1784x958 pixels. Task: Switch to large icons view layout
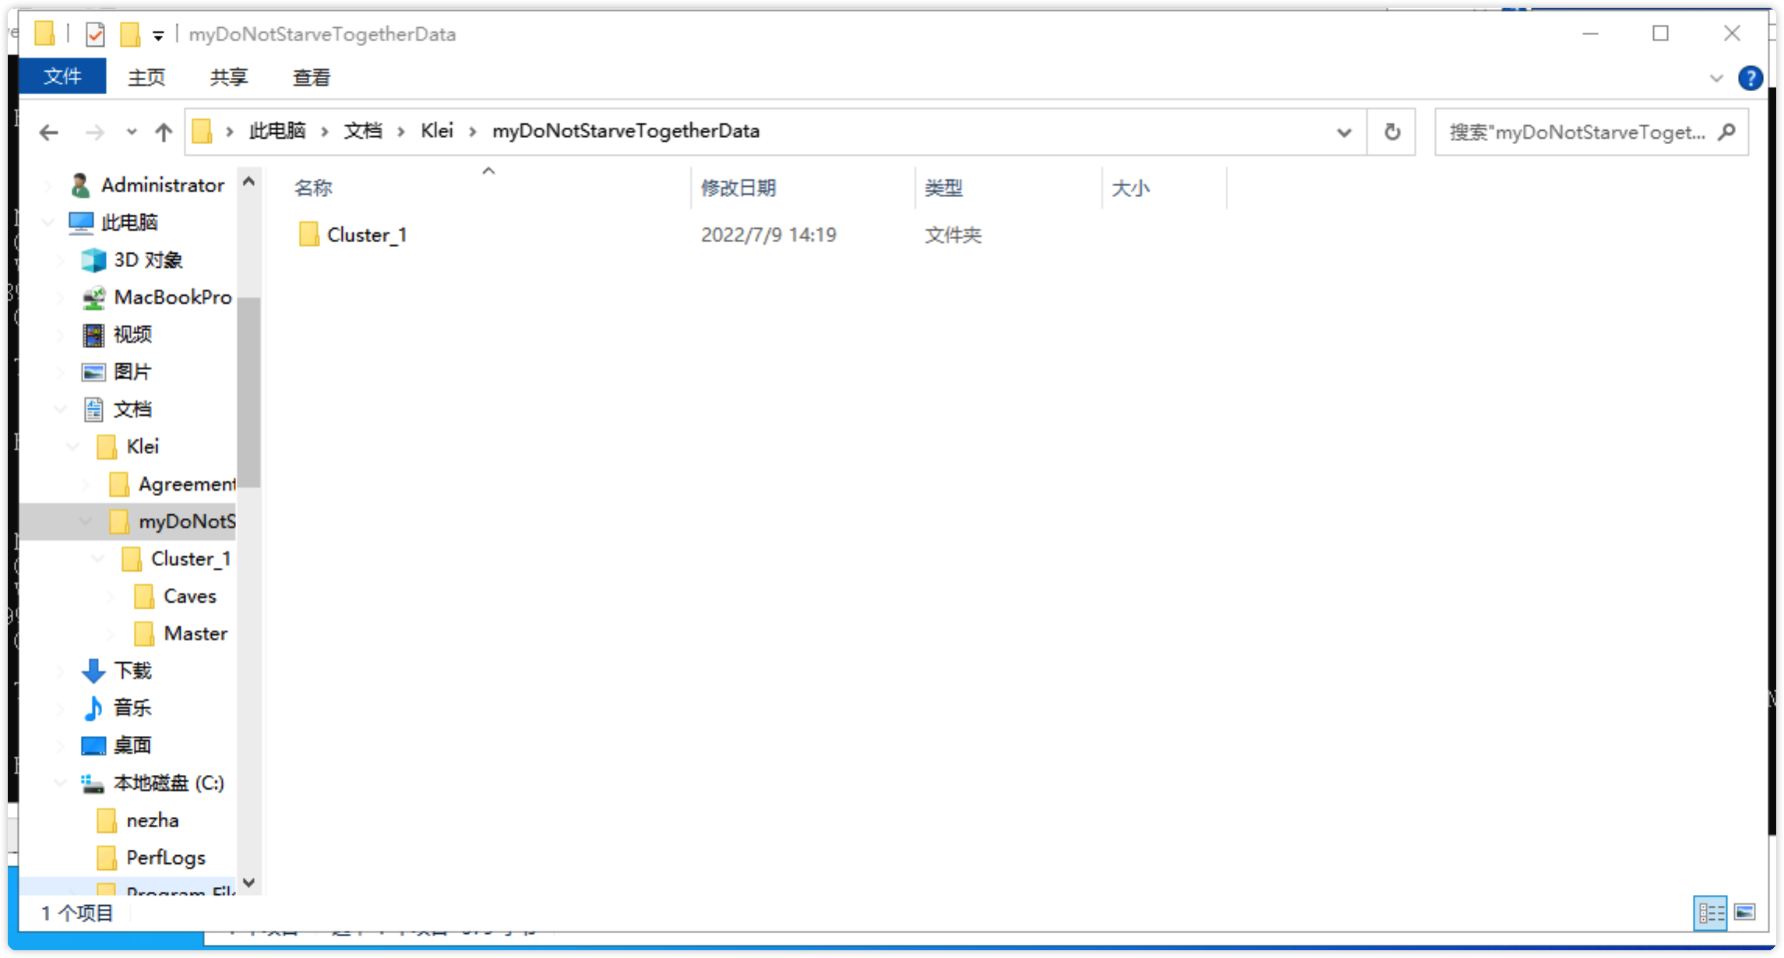pyautogui.click(x=1745, y=912)
